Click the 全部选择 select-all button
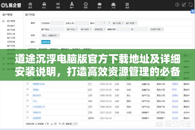The width and height of the screenshot is (195, 130). (32, 49)
